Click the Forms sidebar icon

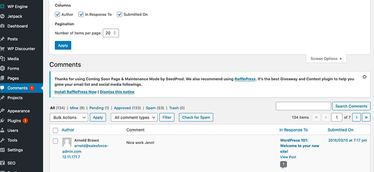(x=2, y=69)
